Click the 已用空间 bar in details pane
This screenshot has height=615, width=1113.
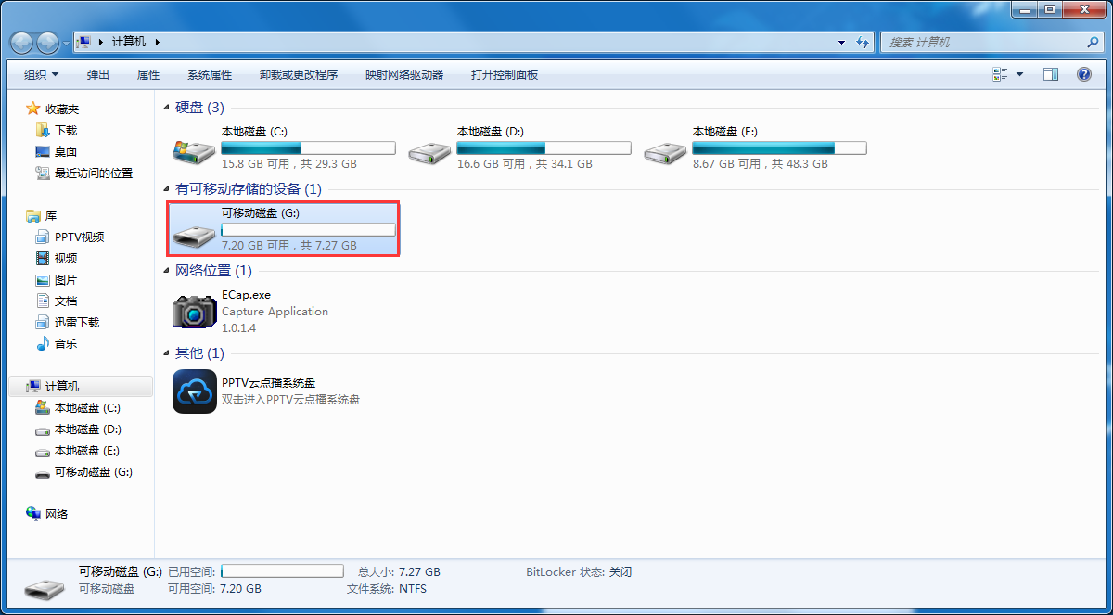pyautogui.click(x=282, y=571)
